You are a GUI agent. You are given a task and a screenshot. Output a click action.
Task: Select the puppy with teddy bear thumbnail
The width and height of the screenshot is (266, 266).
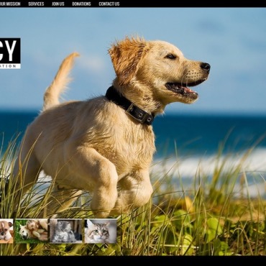point(31,231)
